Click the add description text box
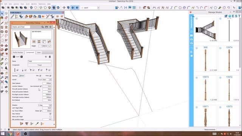The image size is (242, 136). [42, 35]
